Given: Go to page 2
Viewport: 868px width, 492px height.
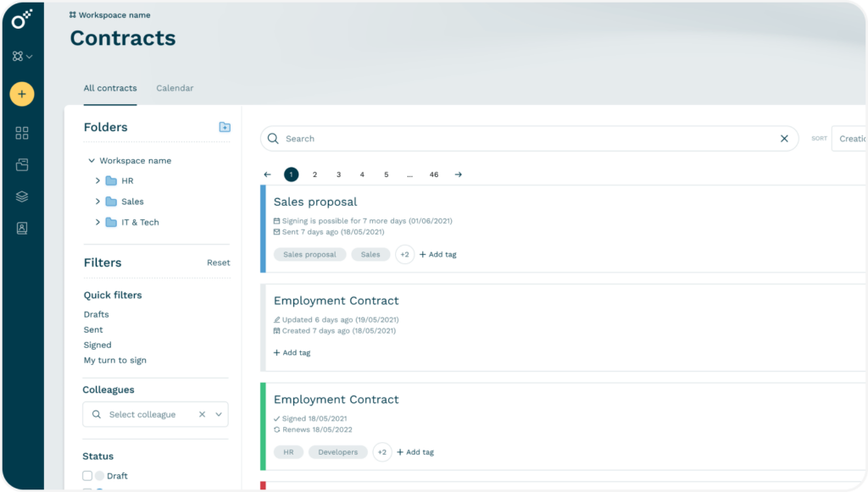Looking at the screenshot, I should pyautogui.click(x=315, y=174).
